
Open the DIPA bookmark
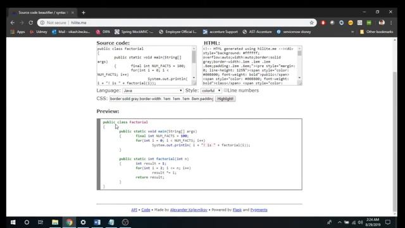point(103,32)
